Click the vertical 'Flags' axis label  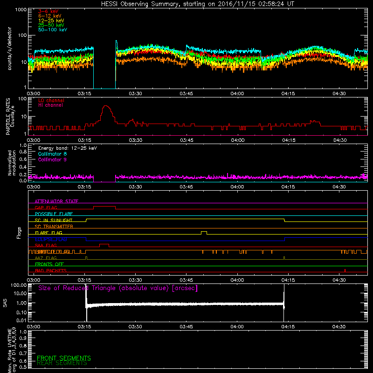19,233
